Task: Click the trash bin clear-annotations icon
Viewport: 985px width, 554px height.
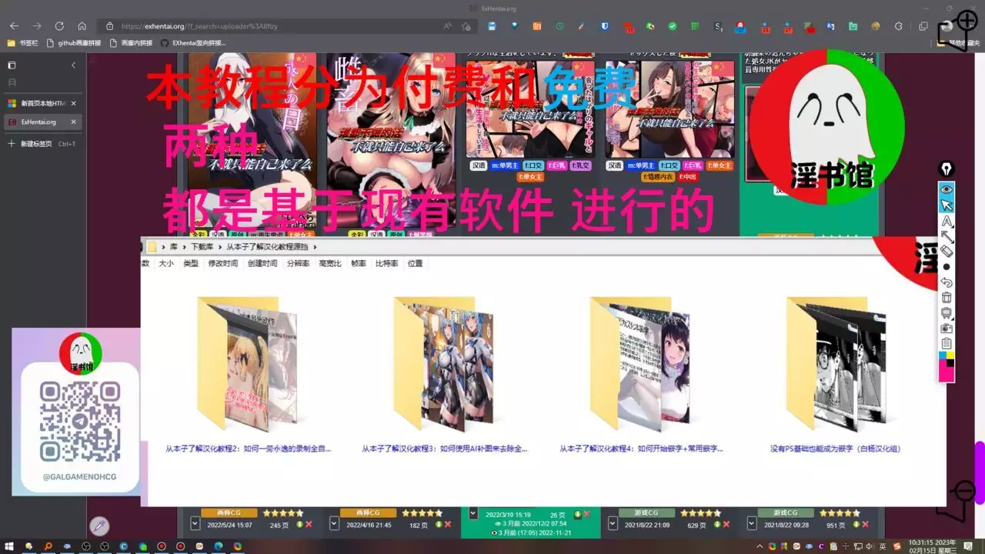Action: pos(947,297)
